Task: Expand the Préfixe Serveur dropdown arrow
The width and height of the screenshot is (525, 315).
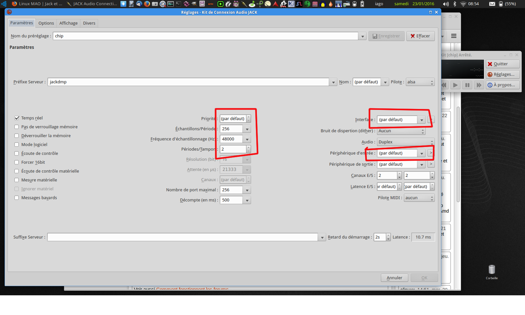Action: tap(333, 82)
